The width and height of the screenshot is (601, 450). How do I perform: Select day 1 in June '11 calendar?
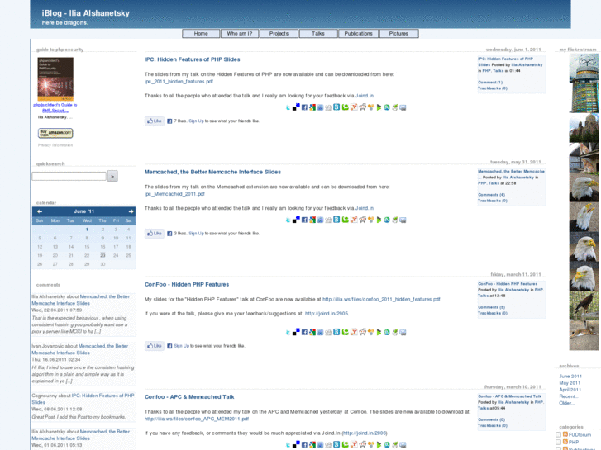tap(87, 230)
